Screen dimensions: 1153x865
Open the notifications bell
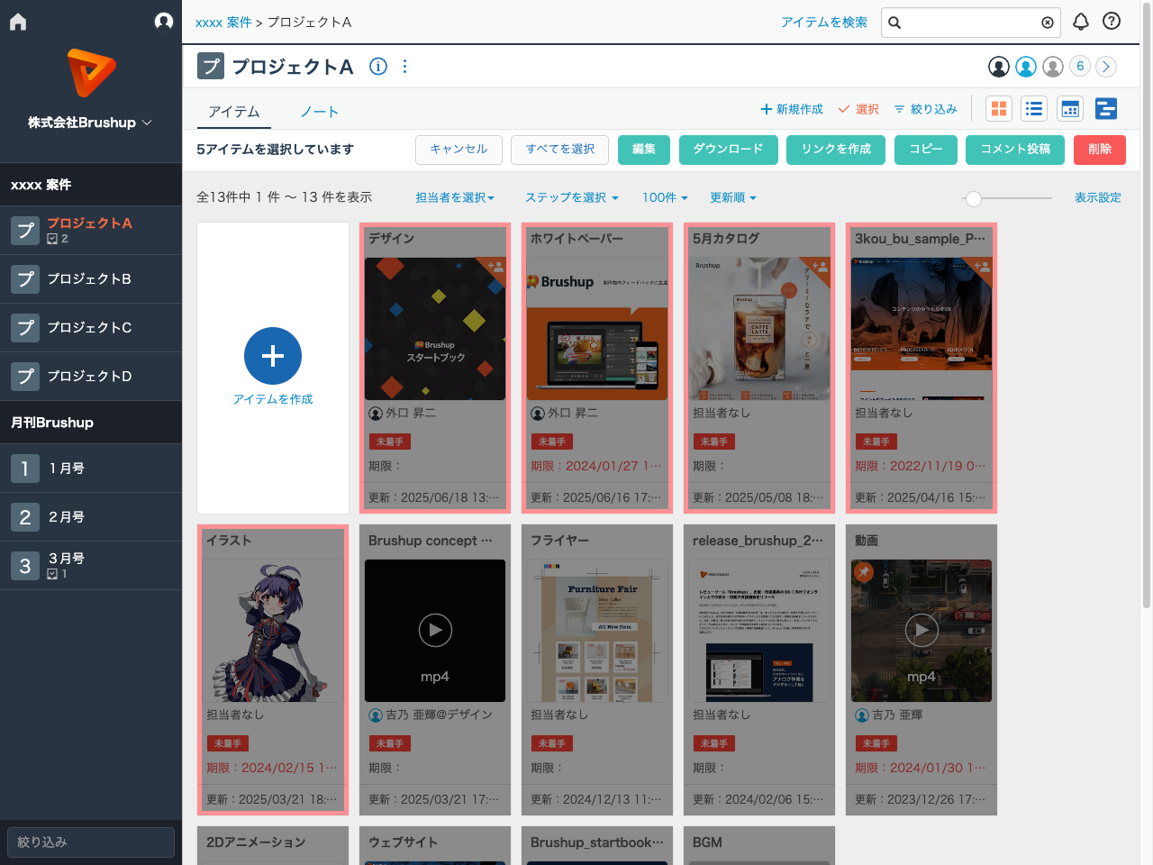(1081, 21)
